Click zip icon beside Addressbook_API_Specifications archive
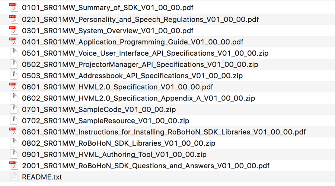This screenshot has height=186, width=335. (13, 76)
